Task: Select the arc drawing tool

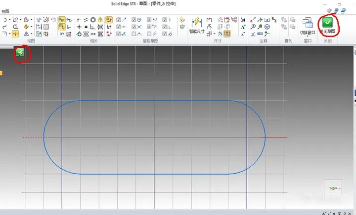Action: (4, 20)
